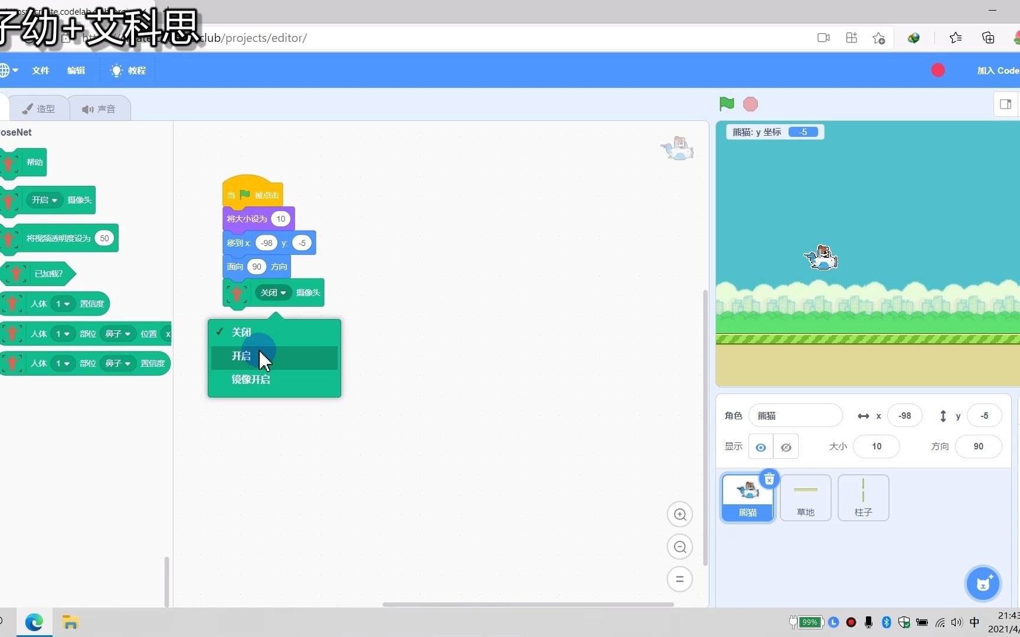1020x637 pixels.
Task: Click the vertical workspace scrollbar
Action: tap(705, 428)
